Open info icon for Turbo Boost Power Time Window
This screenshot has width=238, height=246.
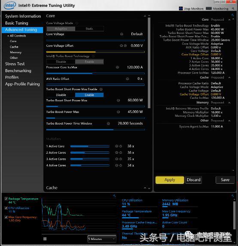[x=108, y=124]
